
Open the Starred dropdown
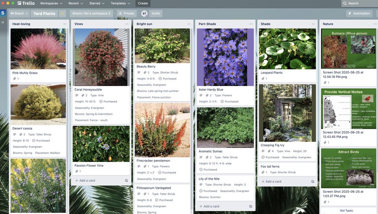pos(97,3)
